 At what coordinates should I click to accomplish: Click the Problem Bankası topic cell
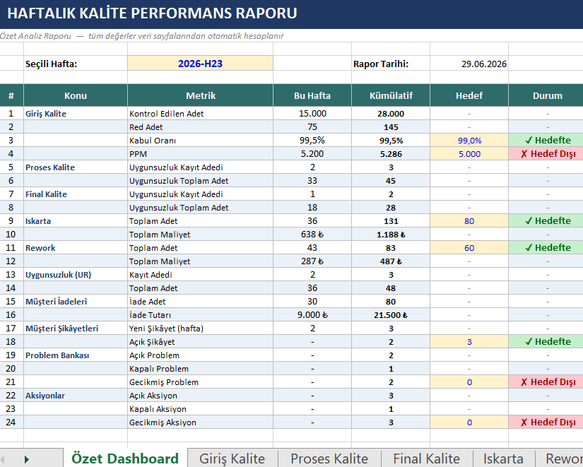pyautogui.click(x=76, y=355)
